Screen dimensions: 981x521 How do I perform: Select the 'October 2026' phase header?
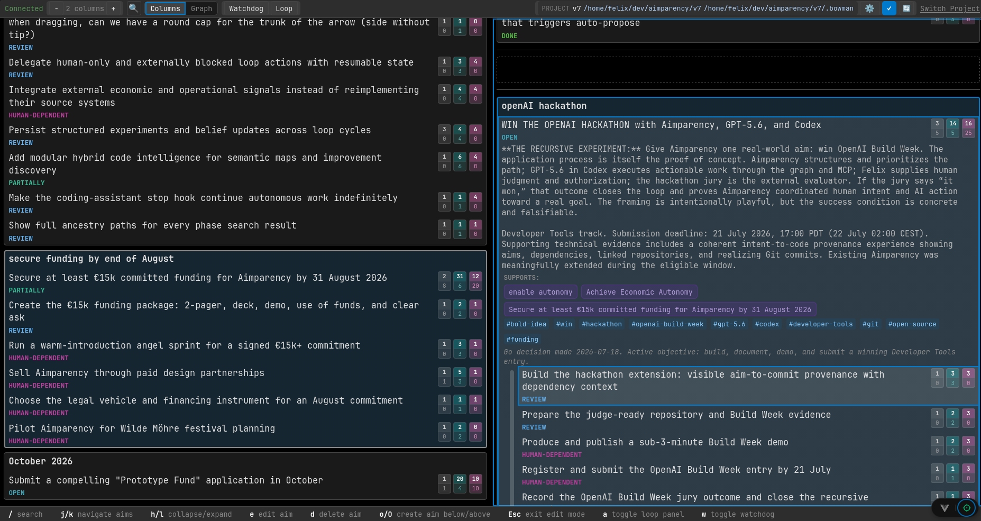coord(245,461)
